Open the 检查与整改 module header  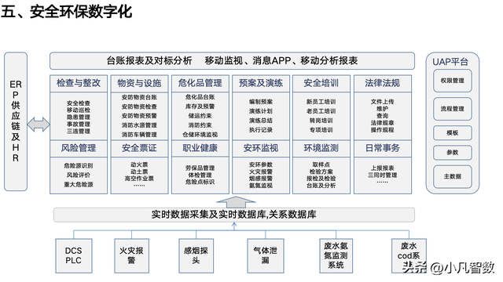79,84
